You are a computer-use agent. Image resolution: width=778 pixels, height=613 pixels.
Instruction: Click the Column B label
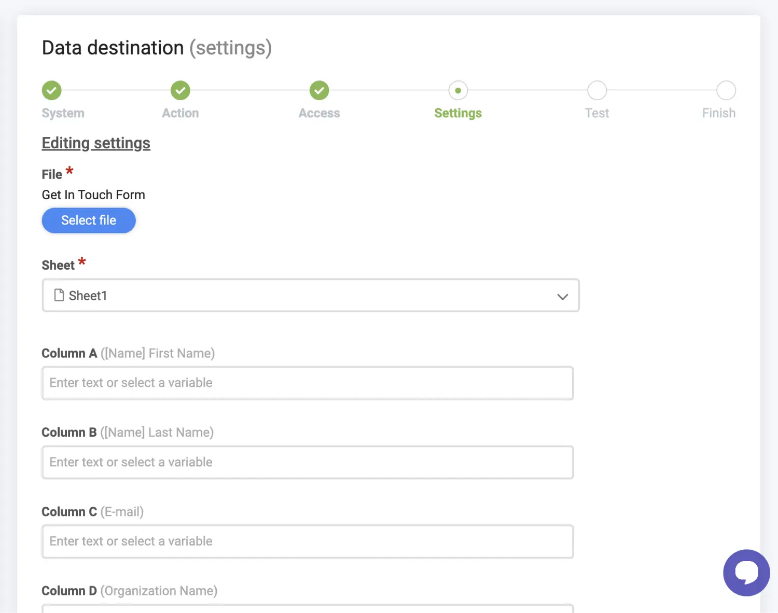coord(128,433)
